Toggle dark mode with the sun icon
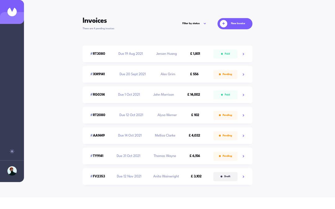Screen dimensions: 335x209 coord(12,151)
